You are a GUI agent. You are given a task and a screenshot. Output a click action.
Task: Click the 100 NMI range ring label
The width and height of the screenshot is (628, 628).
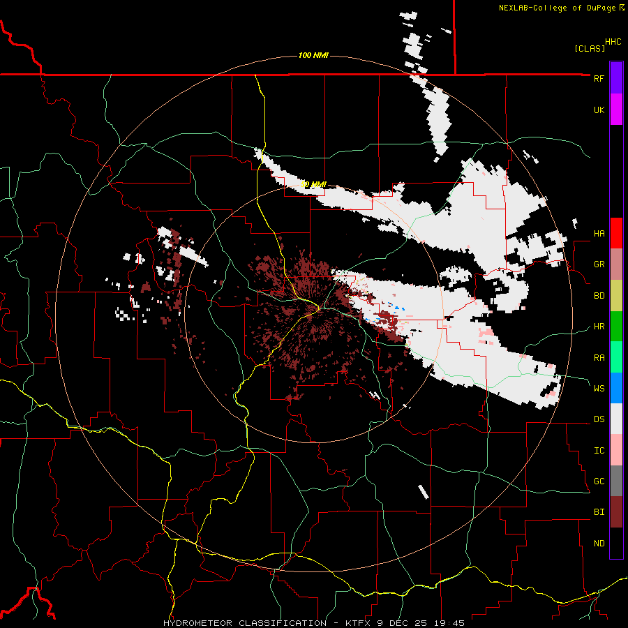313,55
